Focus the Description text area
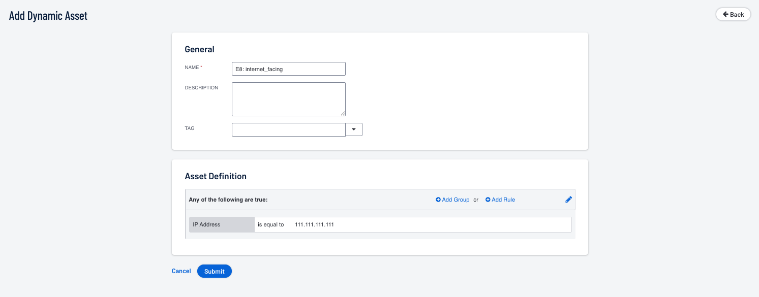The height and width of the screenshot is (297, 759). pos(288,99)
